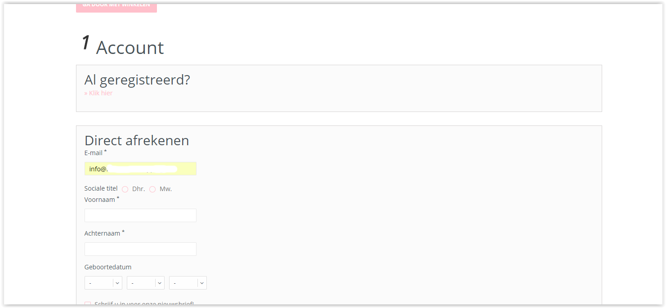Click the 'Direct afrekenen' heading
The height and width of the screenshot is (308, 666).
(137, 140)
